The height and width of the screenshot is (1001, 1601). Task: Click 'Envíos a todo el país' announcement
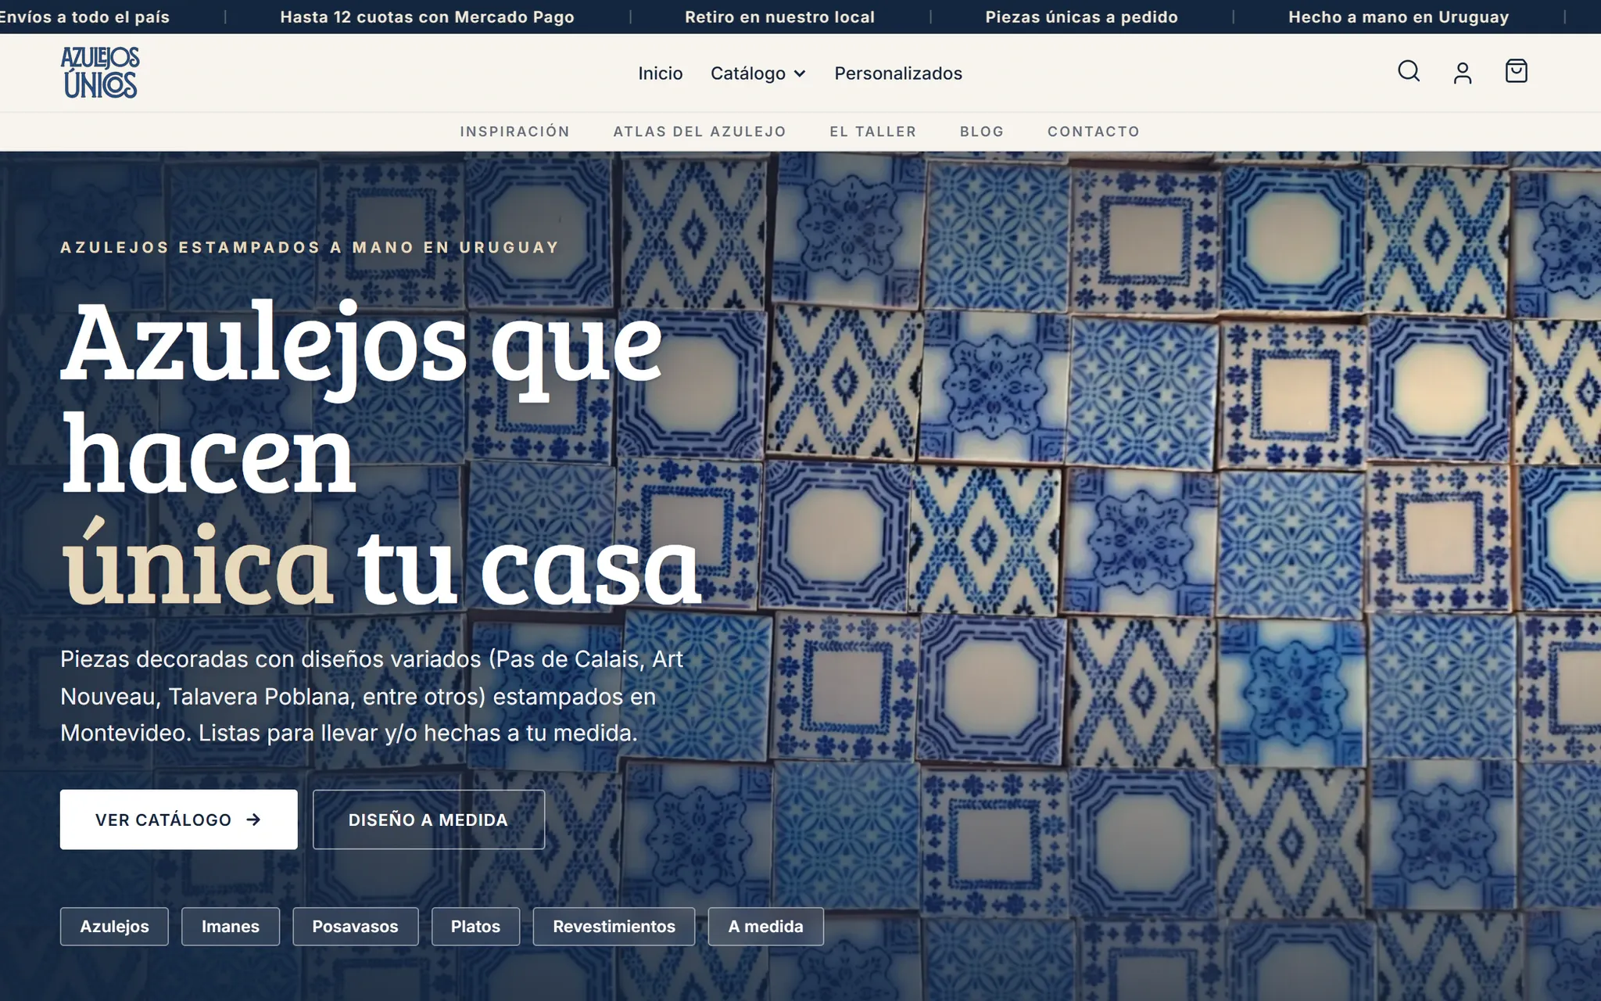coord(84,16)
